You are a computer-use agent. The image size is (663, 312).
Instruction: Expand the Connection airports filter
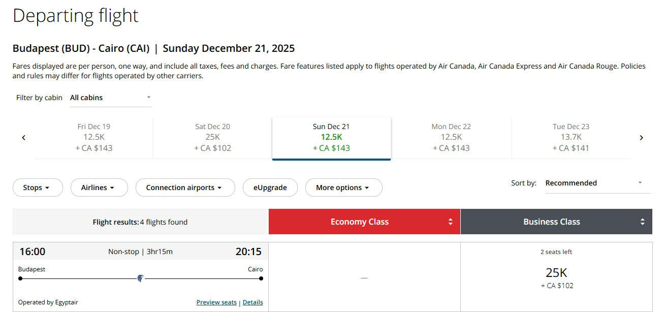point(185,188)
